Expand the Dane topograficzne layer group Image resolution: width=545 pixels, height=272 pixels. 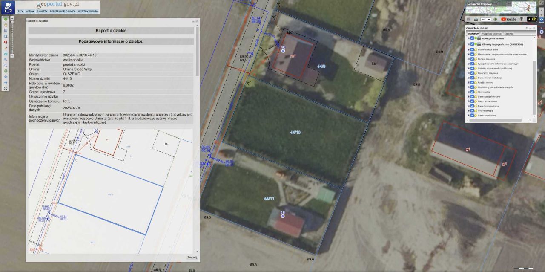pos(468,106)
